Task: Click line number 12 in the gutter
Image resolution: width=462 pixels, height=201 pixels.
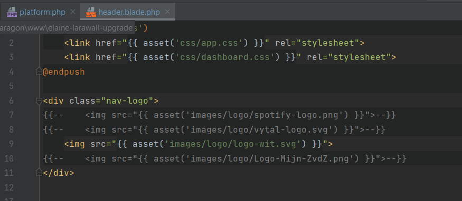Action: (x=9, y=187)
